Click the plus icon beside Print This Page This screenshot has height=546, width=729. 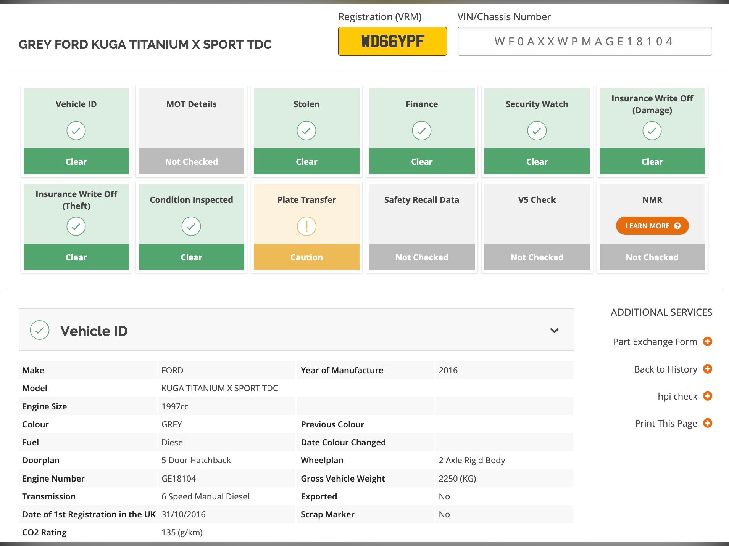(707, 423)
